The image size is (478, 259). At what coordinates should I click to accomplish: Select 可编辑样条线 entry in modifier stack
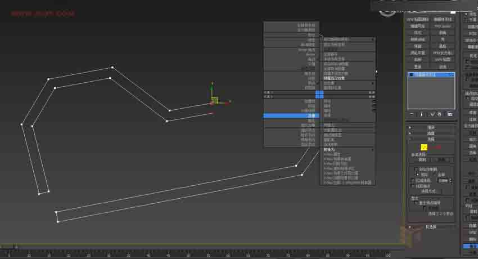coord(431,74)
